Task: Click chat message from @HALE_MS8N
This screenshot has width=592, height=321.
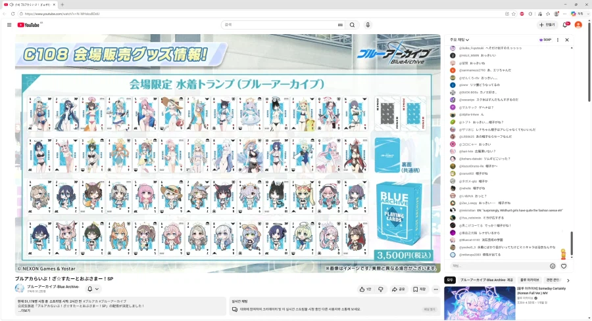Action: 478,55
